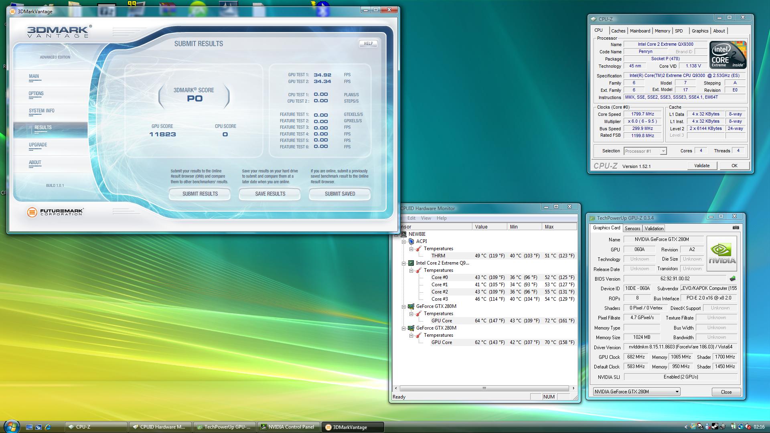The width and height of the screenshot is (770, 433).
Task: Click the Value column header in Hardware Monitor
Action: [489, 227]
